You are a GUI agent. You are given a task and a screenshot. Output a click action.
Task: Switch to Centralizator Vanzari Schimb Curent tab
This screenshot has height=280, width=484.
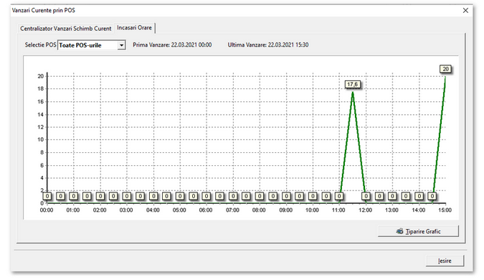click(x=65, y=29)
